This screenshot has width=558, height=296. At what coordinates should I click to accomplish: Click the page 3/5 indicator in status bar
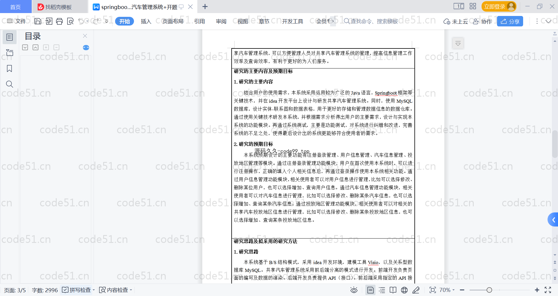tap(15, 290)
